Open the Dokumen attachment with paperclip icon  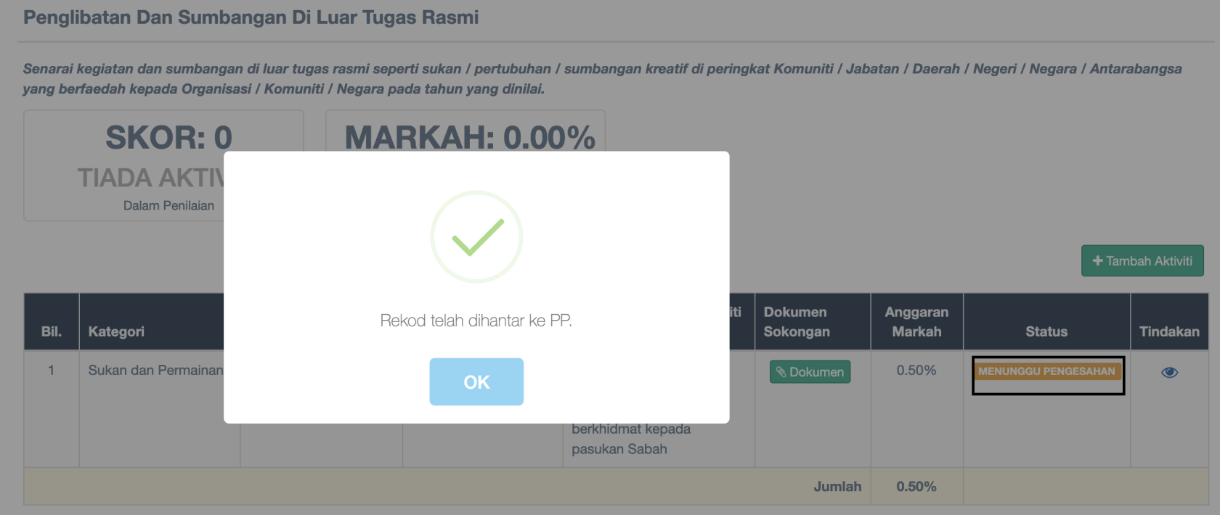pos(810,372)
